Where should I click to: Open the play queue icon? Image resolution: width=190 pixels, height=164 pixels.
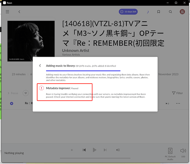pyautogui.click(x=118, y=150)
